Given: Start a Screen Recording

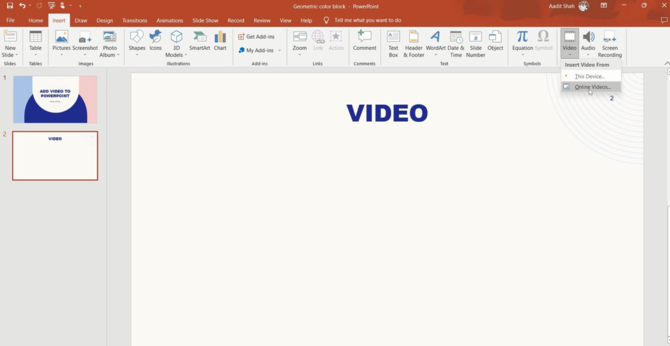Looking at the screenshot, I should [609, 43].
